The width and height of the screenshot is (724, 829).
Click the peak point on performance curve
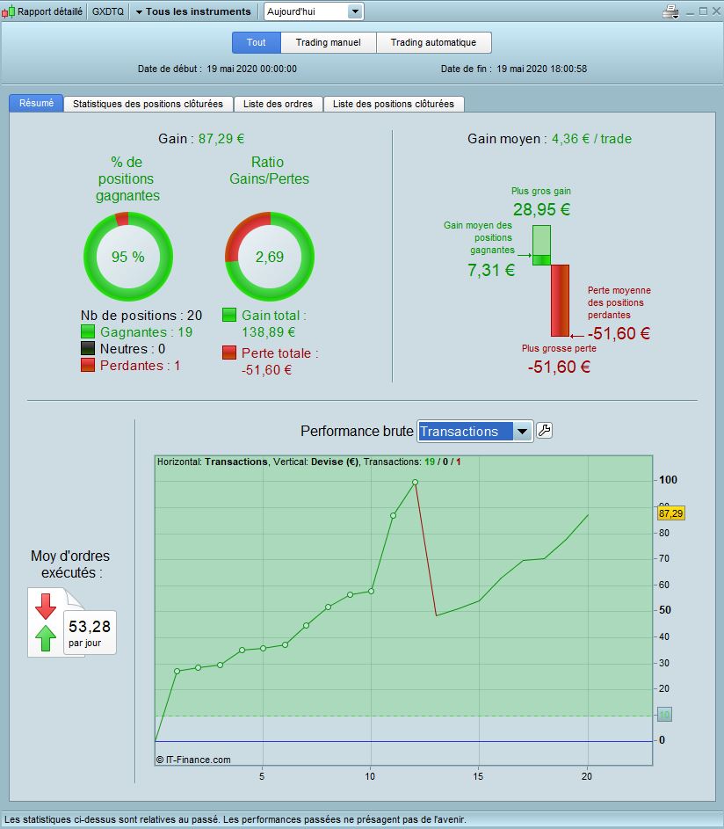pos(415,482)
